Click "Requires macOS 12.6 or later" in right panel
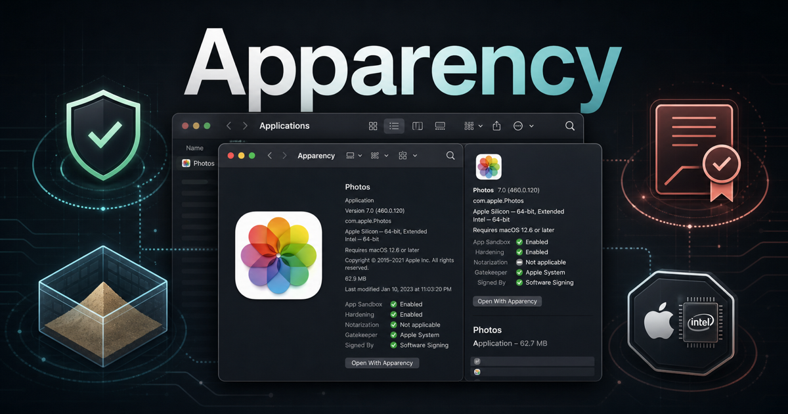This screenshot has width=788, height=414. (x=514, y=230)
